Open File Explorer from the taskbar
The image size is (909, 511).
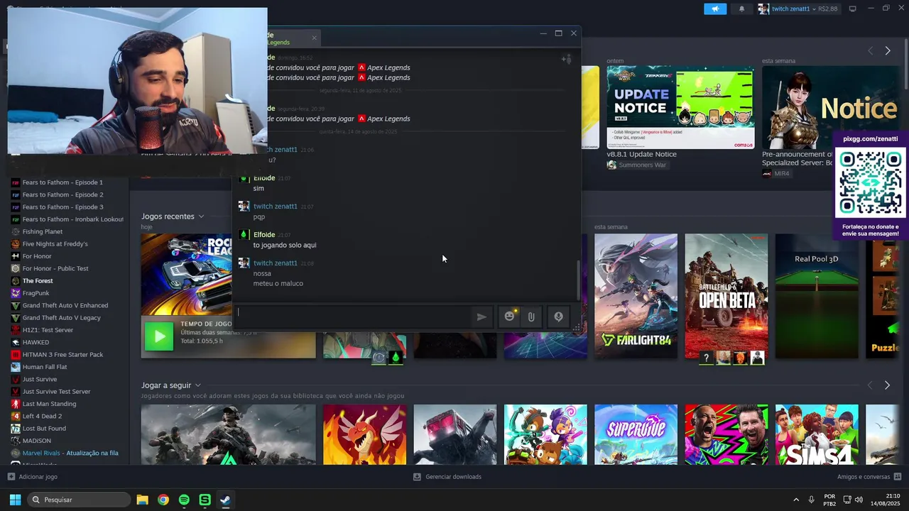tap(142, 500)
